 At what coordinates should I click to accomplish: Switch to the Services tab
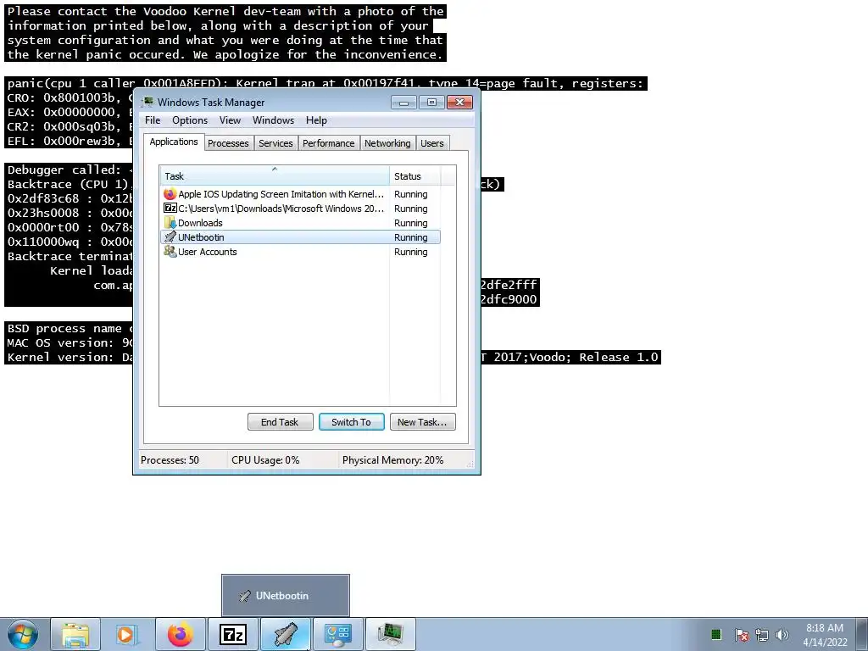tap(275, 142)
